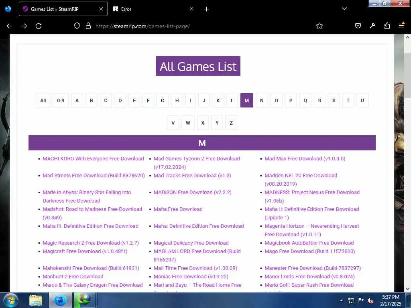Viewport: 411px width, 308px height.
Task: Filter games list by letter S
Action: [x=334, y=100]
